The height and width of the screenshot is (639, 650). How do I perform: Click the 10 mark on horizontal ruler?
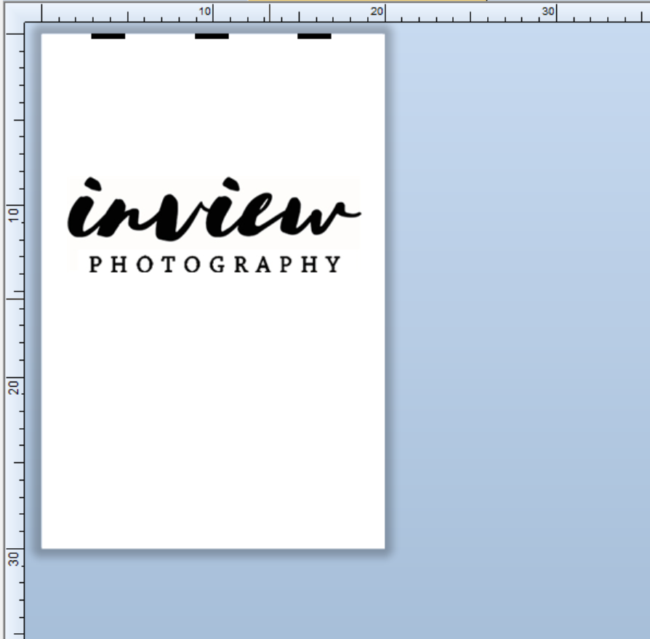pos(205,11)
